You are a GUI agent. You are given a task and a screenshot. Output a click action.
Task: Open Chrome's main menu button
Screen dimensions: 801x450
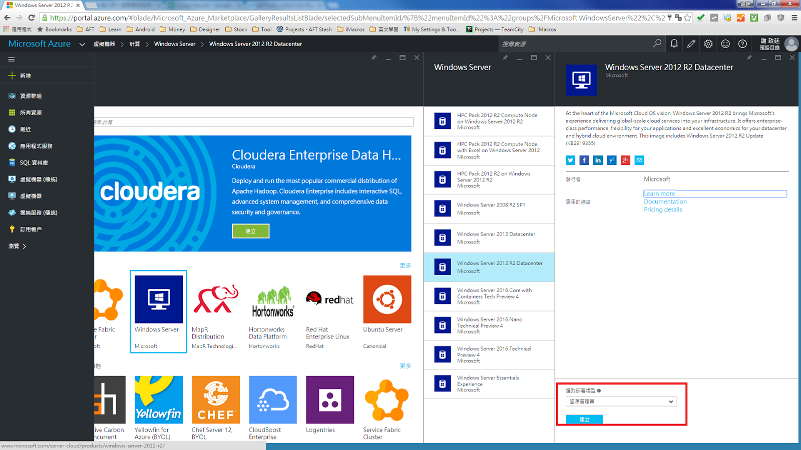(794, 17)
